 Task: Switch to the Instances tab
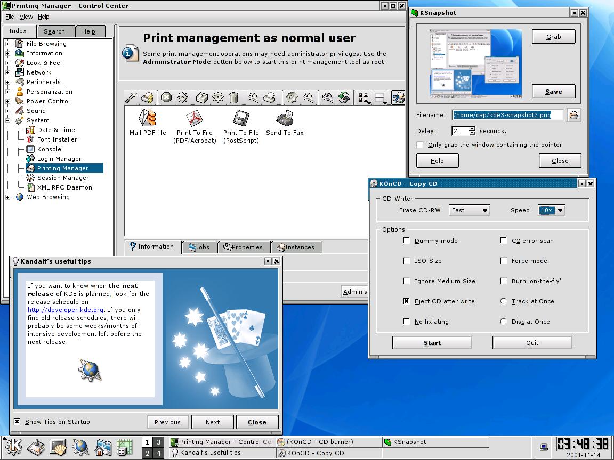[296, 247]
